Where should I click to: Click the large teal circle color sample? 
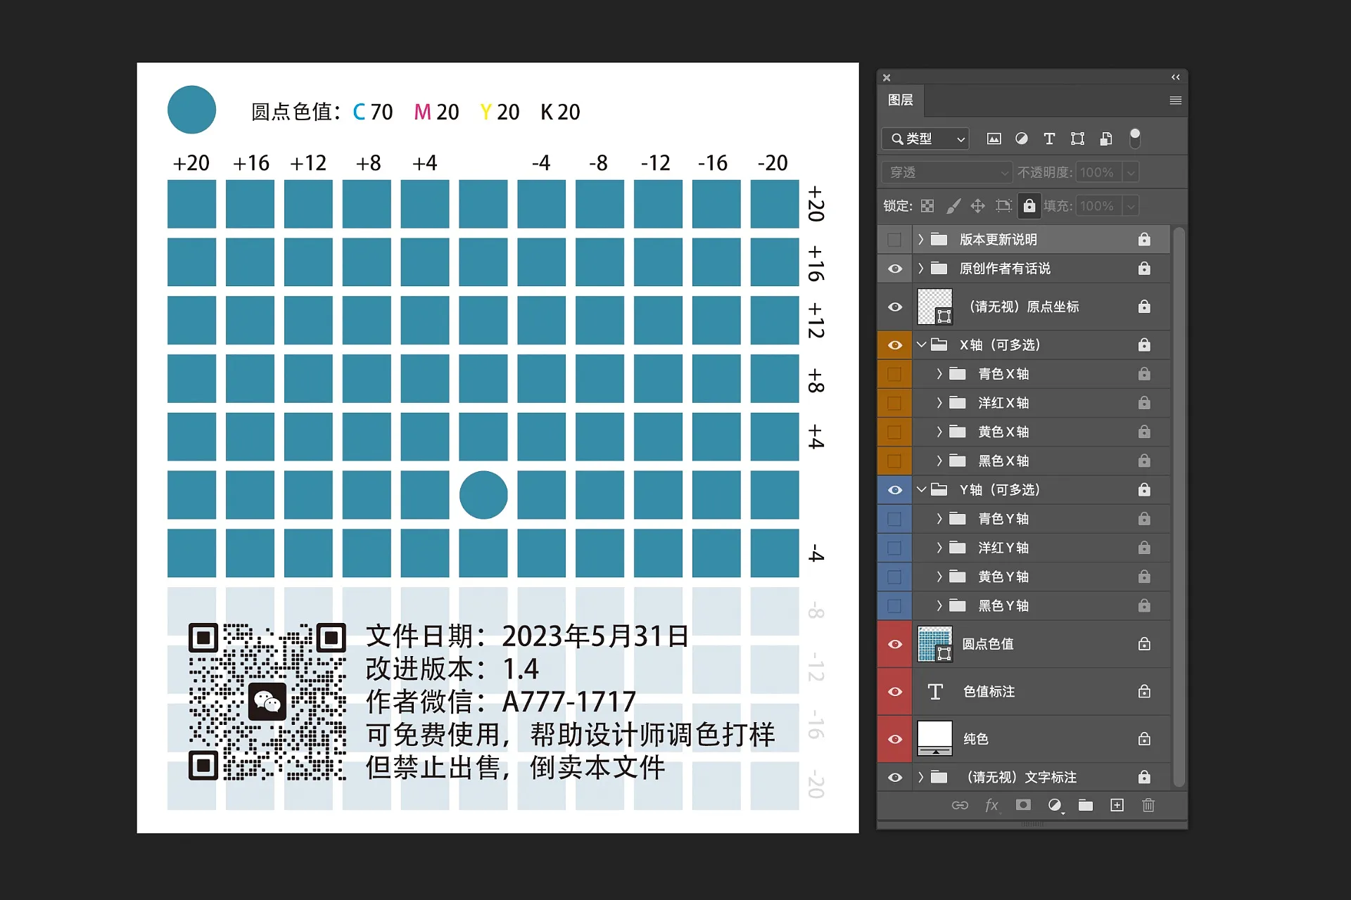[x=191, y=110]
